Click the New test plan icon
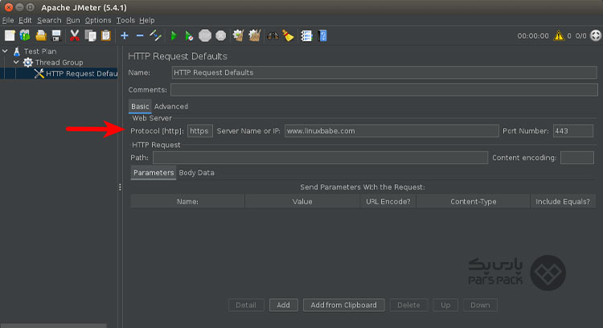603x328 pixels. click(x=10, y=35)
